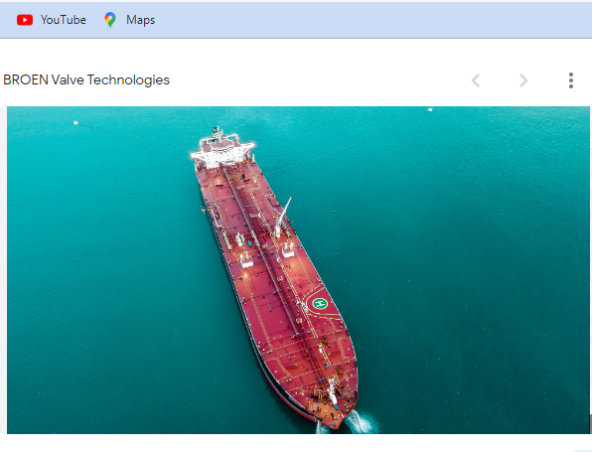Click the YouTube bookmark text label
The height and width of the screenshot is (452, 592).
[x=64, y=20]
